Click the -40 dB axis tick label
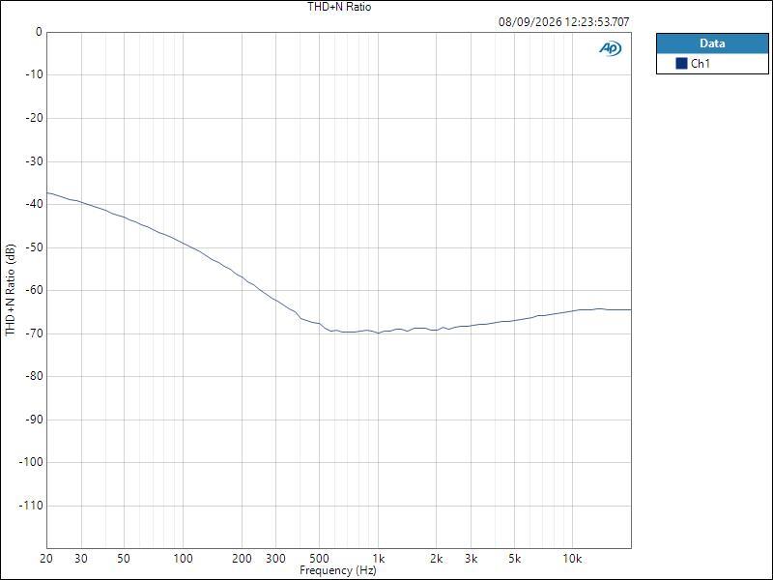Screen dimensions: 773x580 pos(34,204)
